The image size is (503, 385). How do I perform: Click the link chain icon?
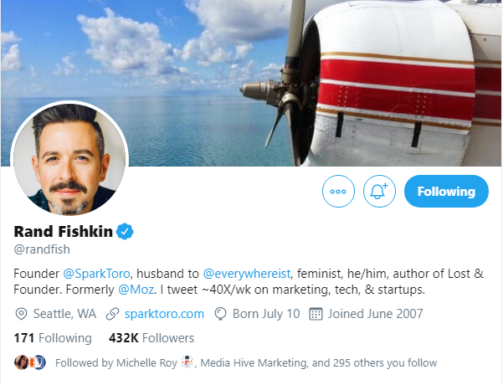coord(112,314)
